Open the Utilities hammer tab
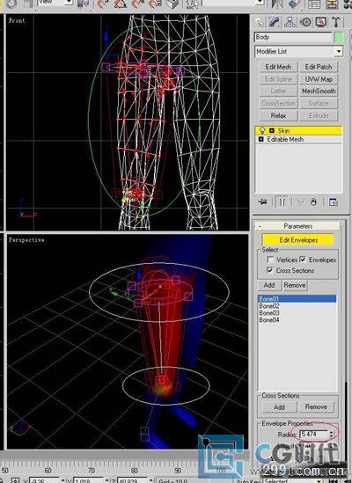 tap(336, 23)
